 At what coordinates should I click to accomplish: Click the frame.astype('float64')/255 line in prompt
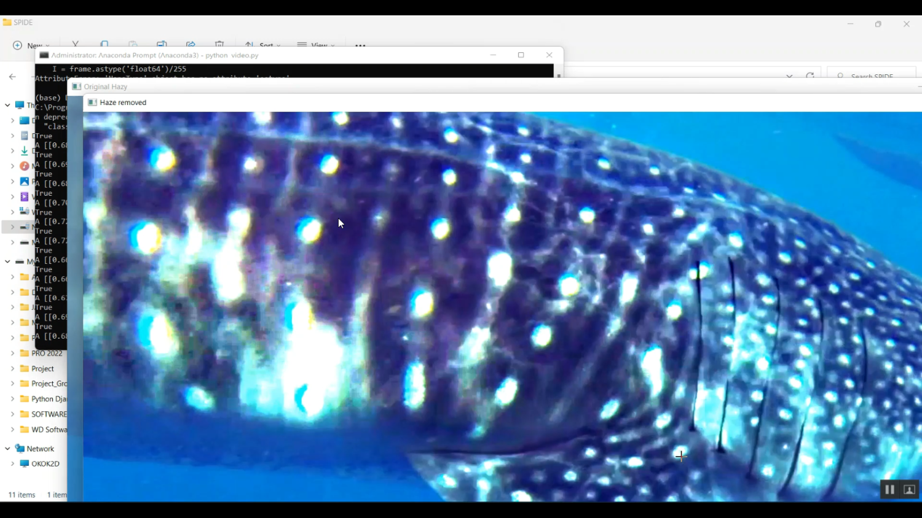pyautogui.click(x=119, y=69)
